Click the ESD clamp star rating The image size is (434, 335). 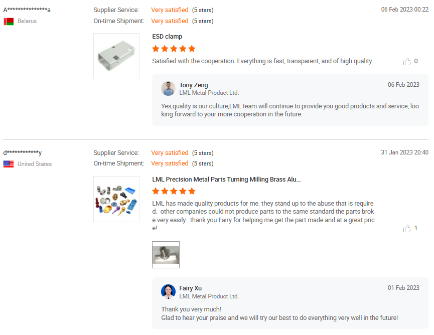click(174, 49)
